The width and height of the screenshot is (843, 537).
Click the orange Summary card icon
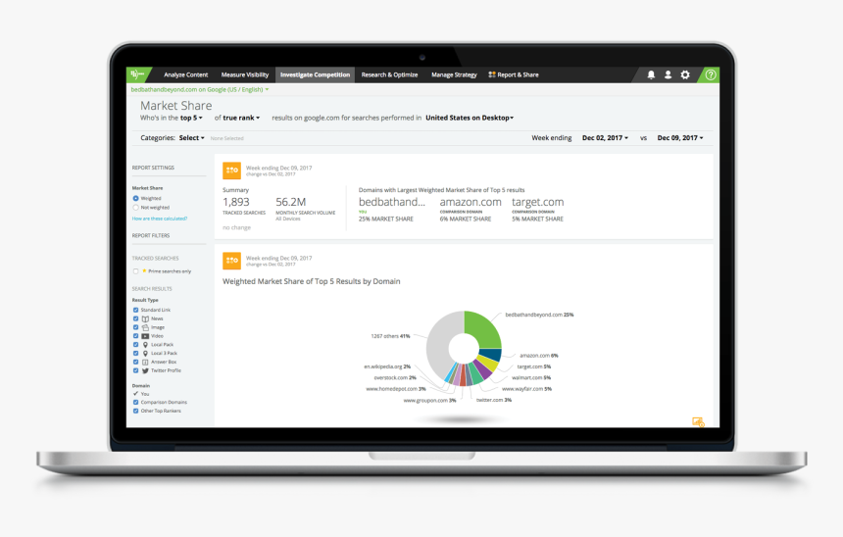[231, 171]
